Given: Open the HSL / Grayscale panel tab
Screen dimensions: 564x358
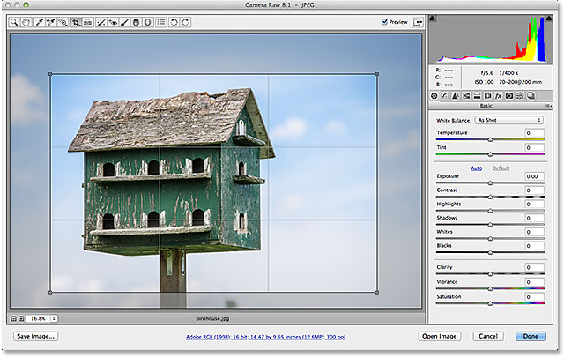Looking at the screenshot, I should click(466, 96).
